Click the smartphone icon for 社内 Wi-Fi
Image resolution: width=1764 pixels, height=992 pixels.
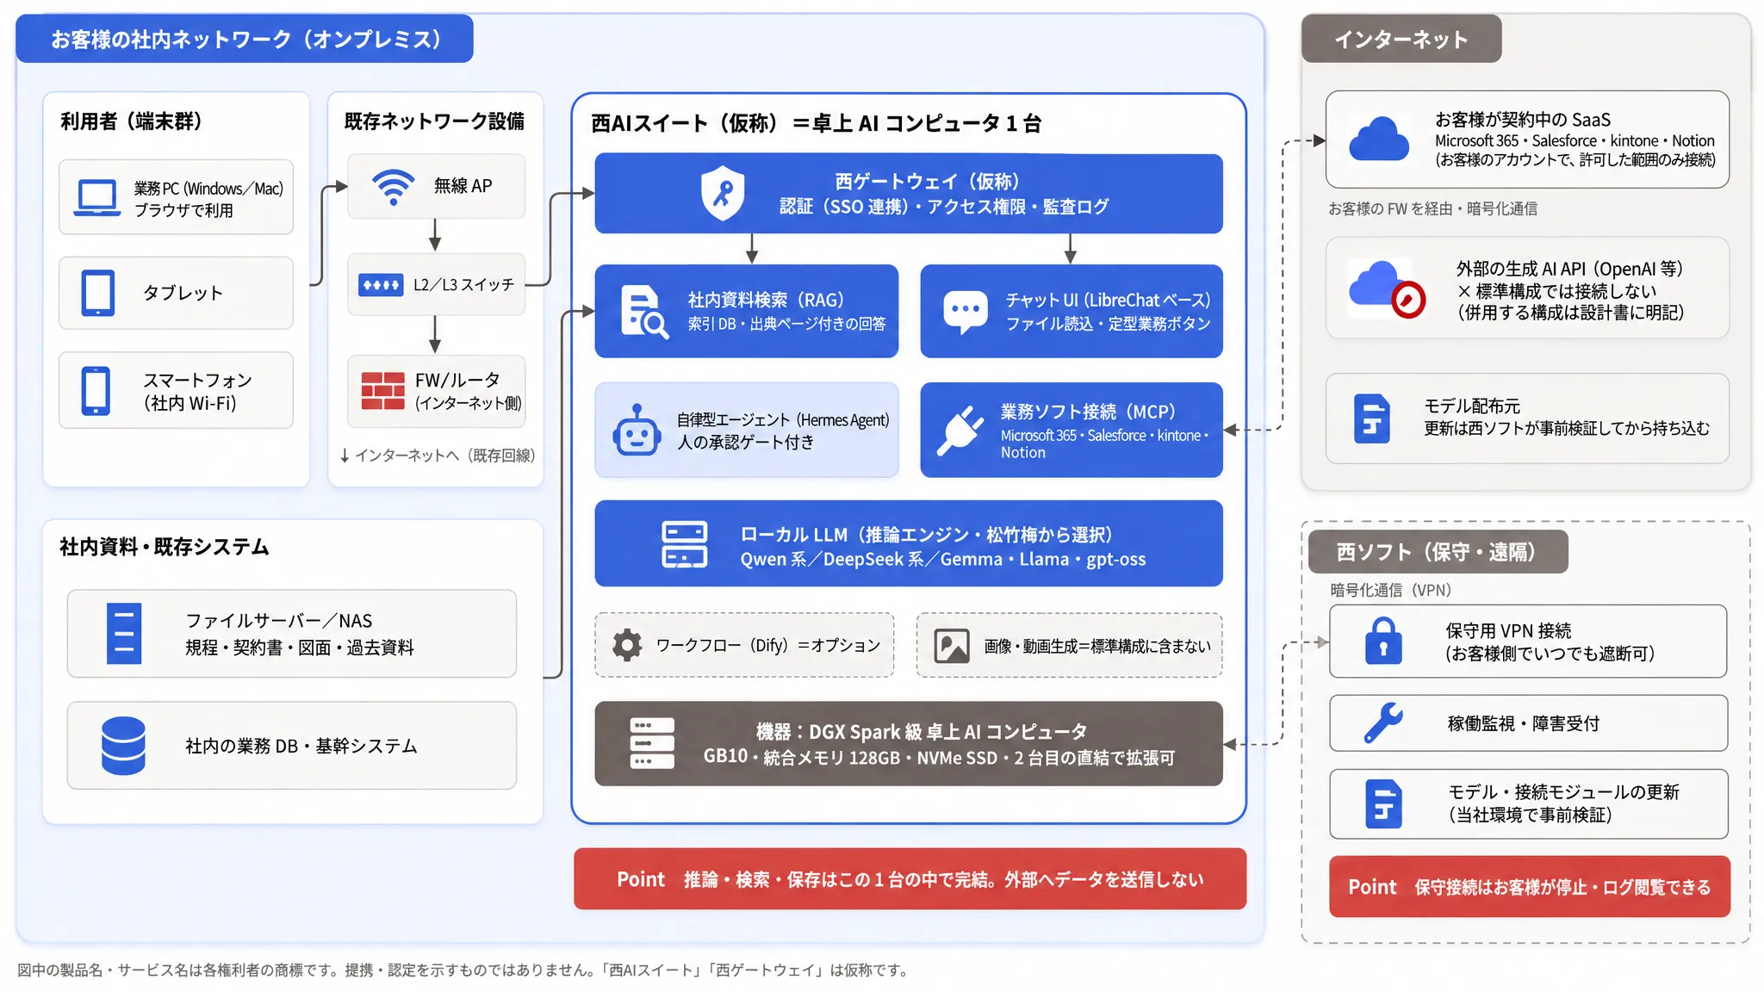click(96, 391)
